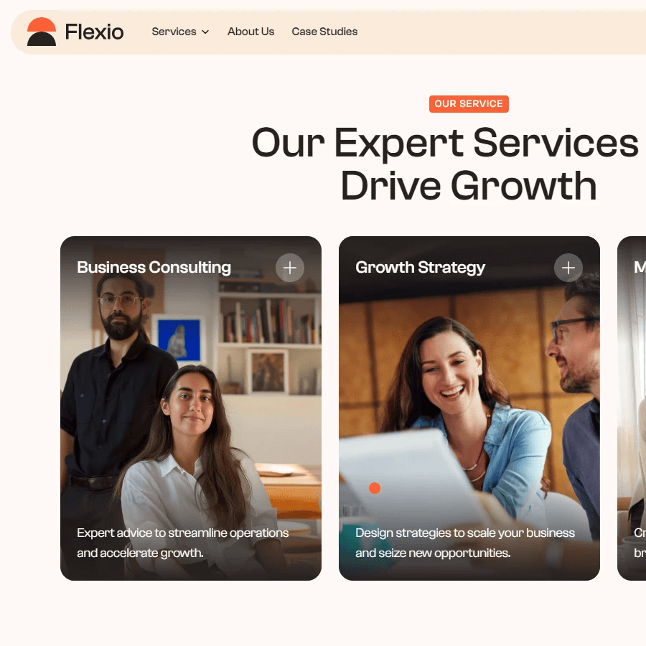Screen dimensions: 646x646
Task: Expand the Services dropdown chevron
Action: pos(205,32)
